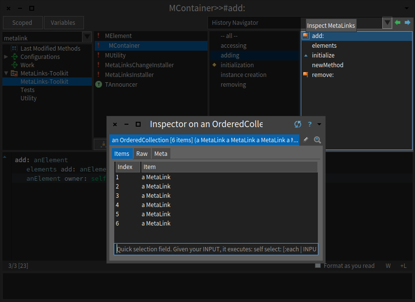This screenshot has height=302, width=415.
Task: Click the flag icon beside add:
Action: pyautogui.click(x=306, y=36)
